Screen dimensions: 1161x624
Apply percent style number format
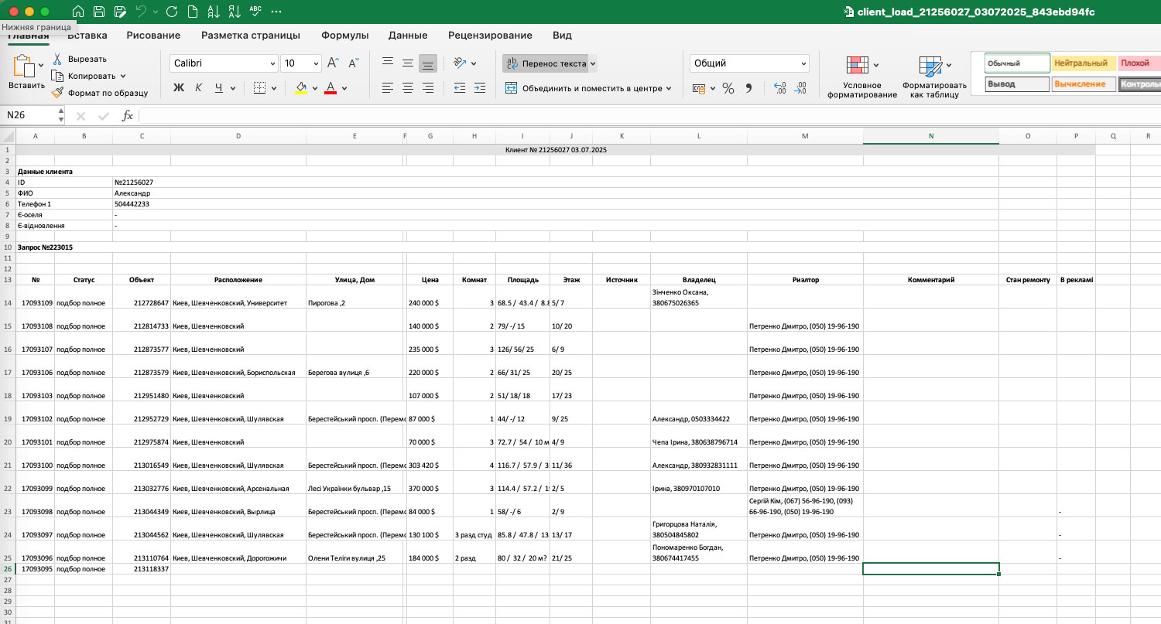point(728,88)
